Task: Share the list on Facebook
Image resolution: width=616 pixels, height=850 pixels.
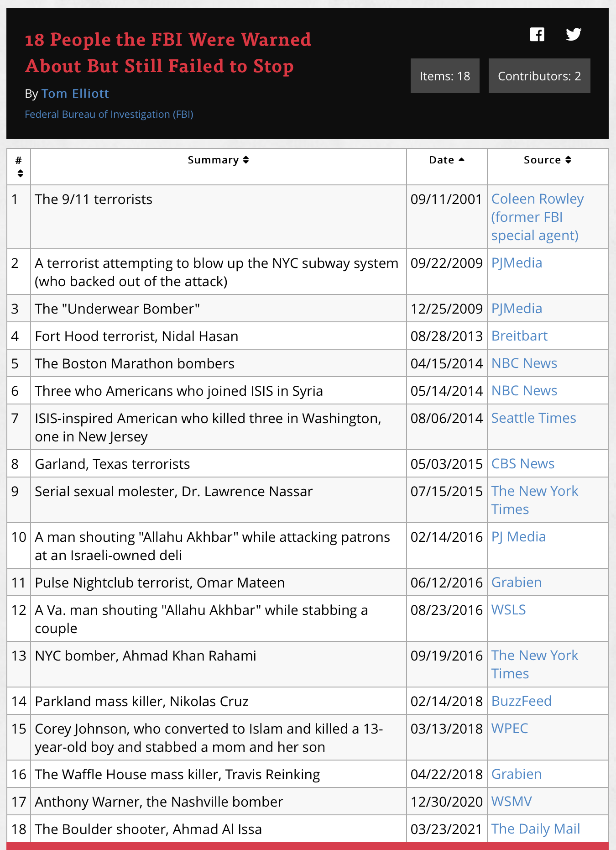Action: point(537,34)
